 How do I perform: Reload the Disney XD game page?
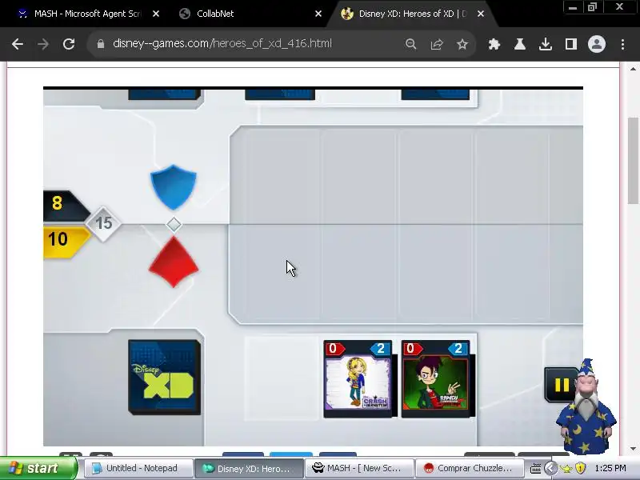(x=69, y=44)
